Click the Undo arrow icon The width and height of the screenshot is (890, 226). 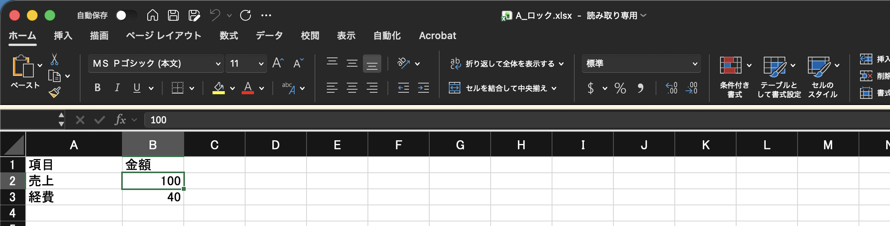coord(215,15)
